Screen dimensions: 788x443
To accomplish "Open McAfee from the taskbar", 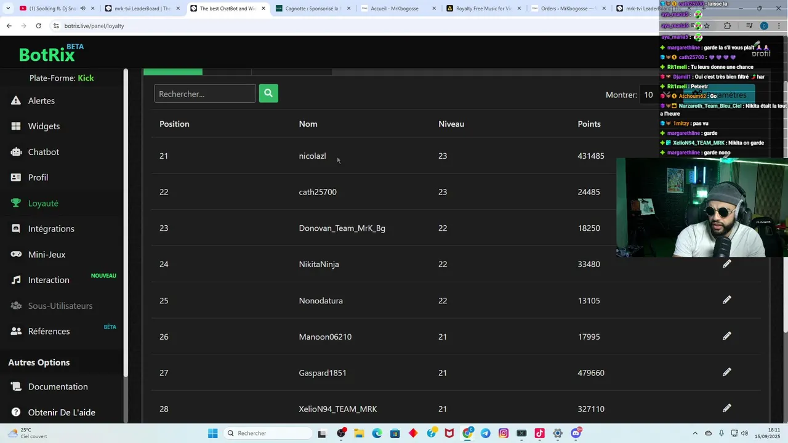I will coord(449,433).
